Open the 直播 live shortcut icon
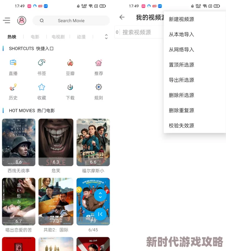The height and width of the screenshot is (251, 226). (13, 62)
